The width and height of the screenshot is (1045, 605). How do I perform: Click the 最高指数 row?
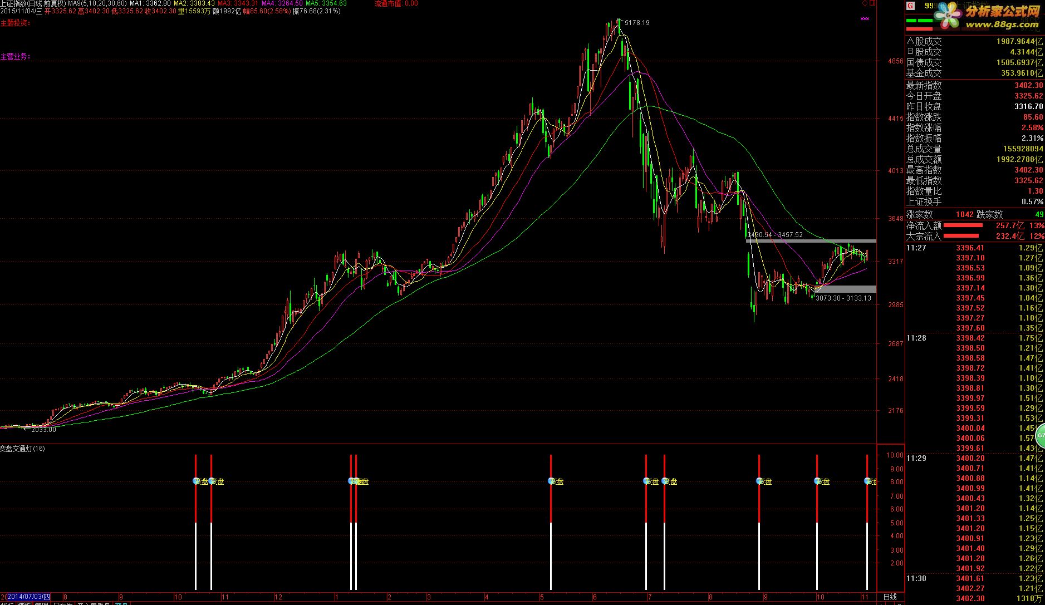[975, 170]
